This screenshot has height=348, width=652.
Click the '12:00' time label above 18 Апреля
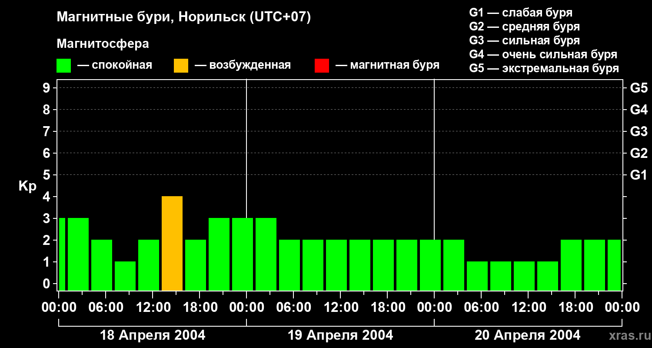click(153, 308)
